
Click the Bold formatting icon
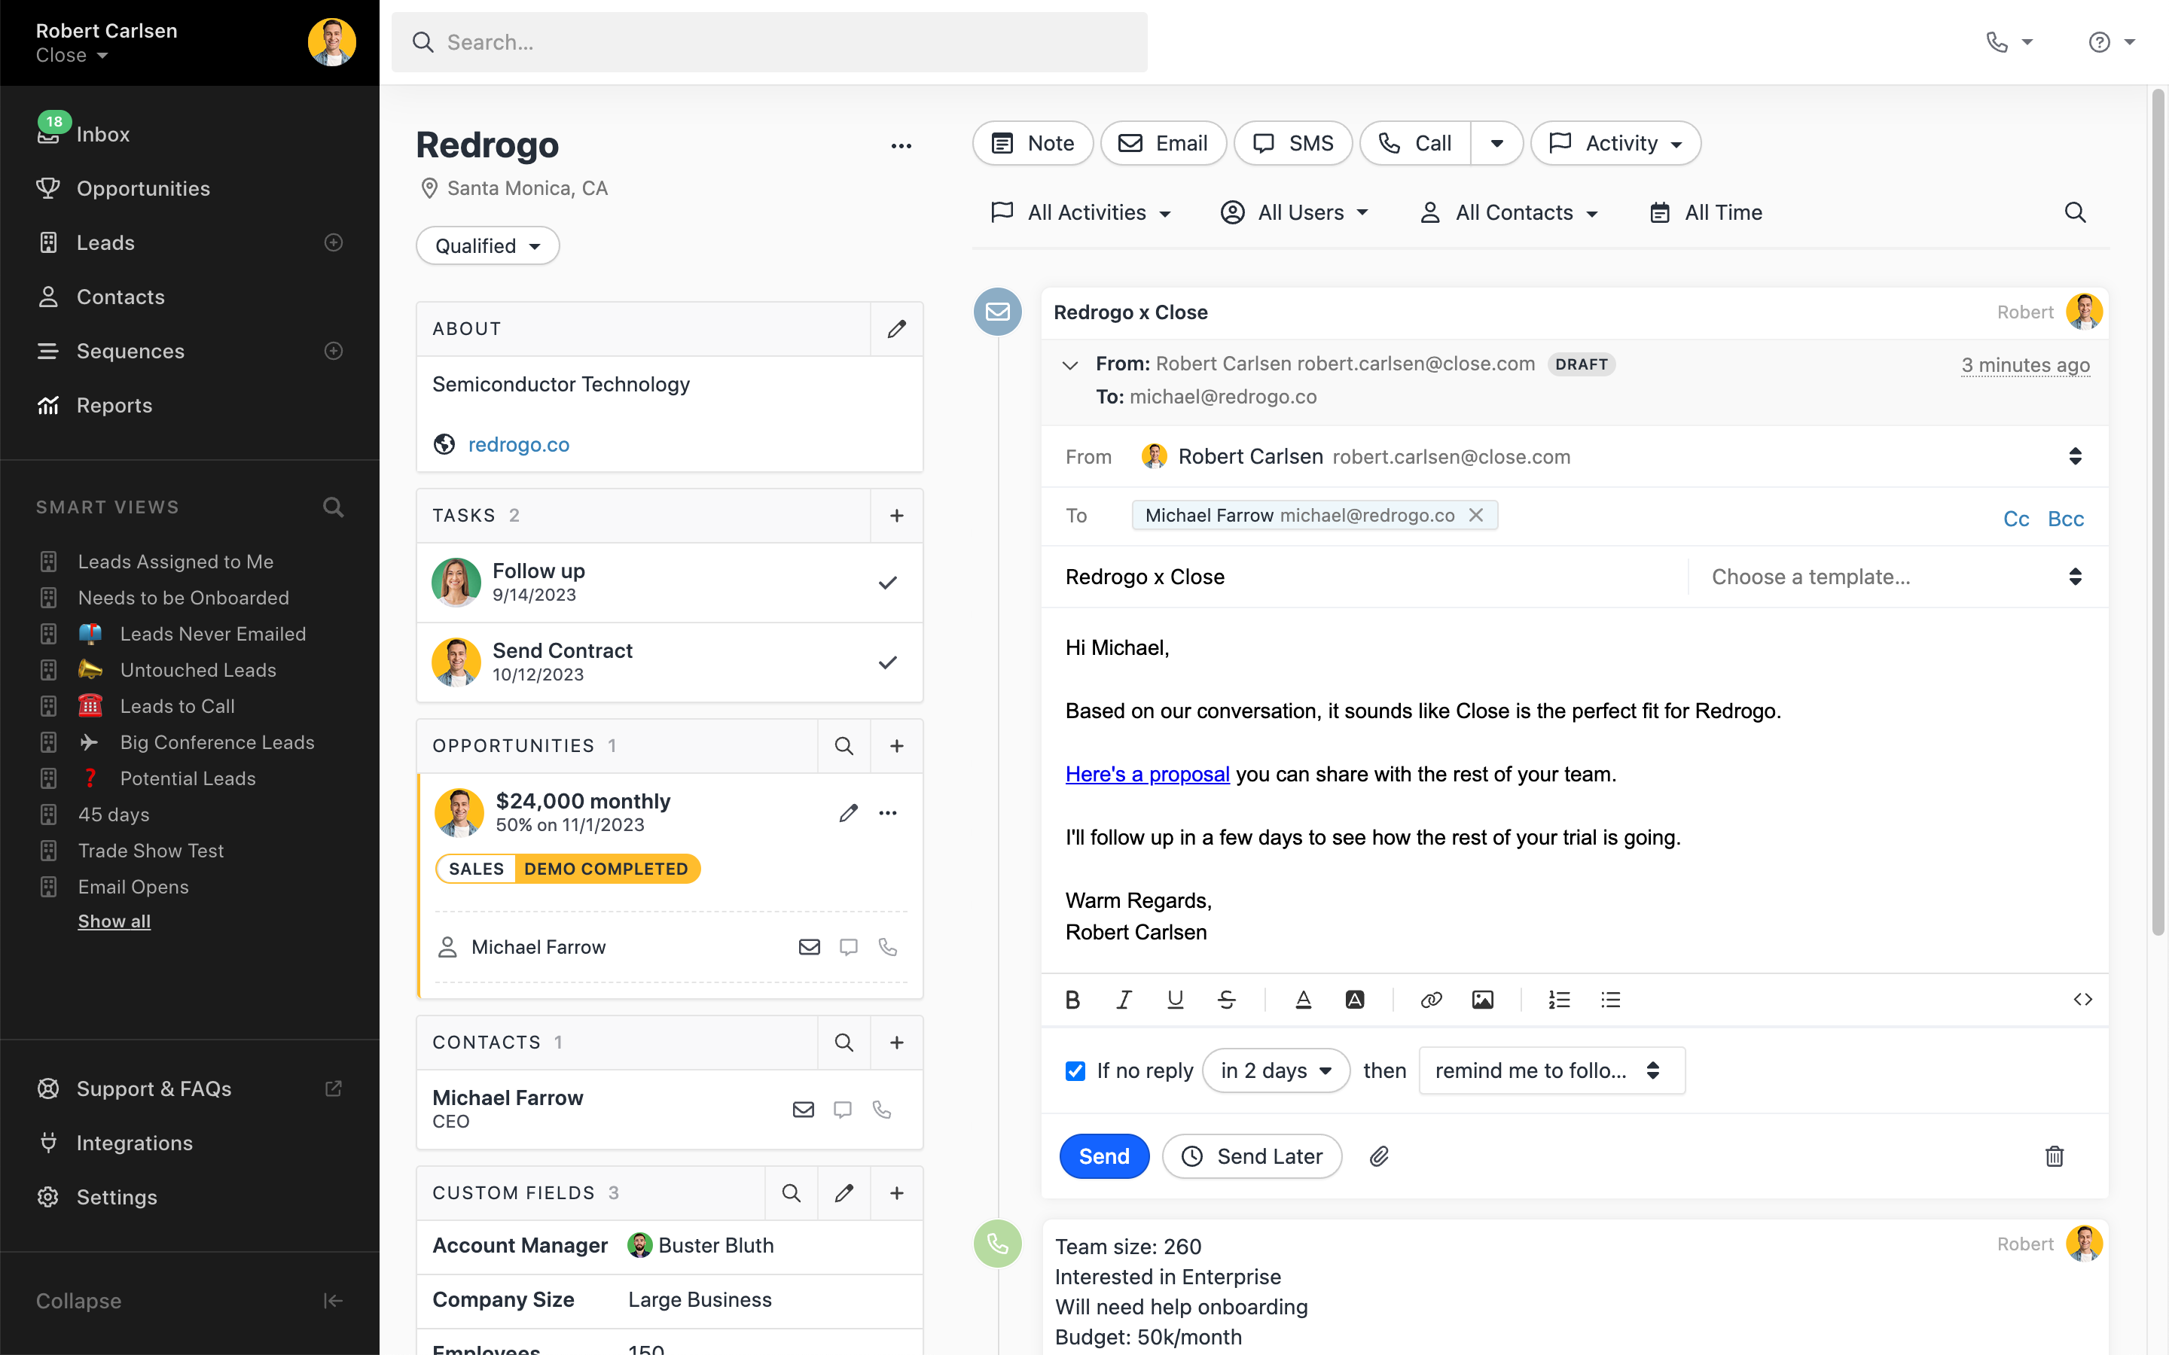pos(1072,999)
